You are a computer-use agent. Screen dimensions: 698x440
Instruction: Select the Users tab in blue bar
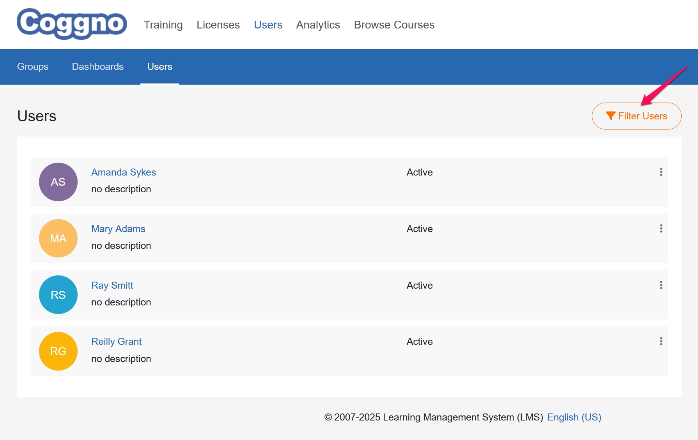159,67
